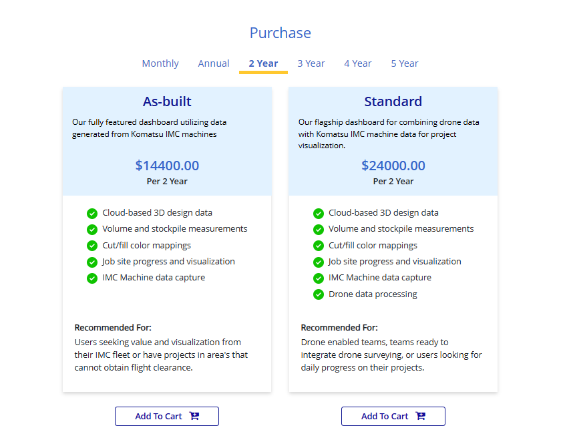Click green checkmark beside Drone data processing
Screen dimensions: 561x448
[319, 294]
